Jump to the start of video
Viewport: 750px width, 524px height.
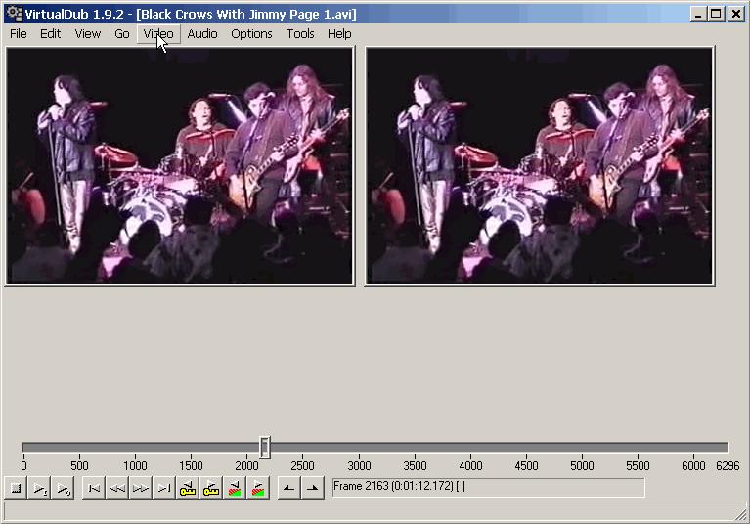point(94,488)
